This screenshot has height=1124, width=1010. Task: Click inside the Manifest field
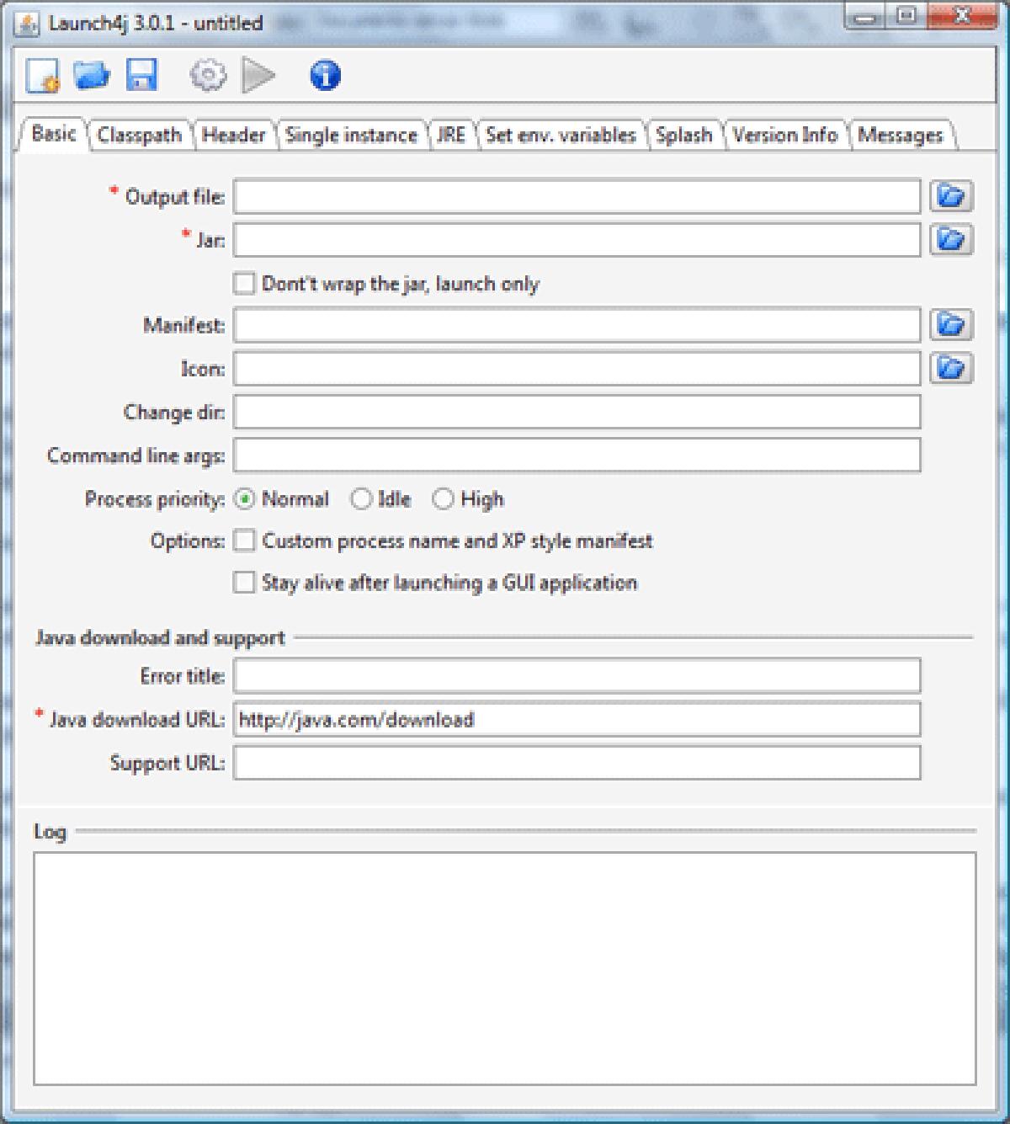pos(577,325)
